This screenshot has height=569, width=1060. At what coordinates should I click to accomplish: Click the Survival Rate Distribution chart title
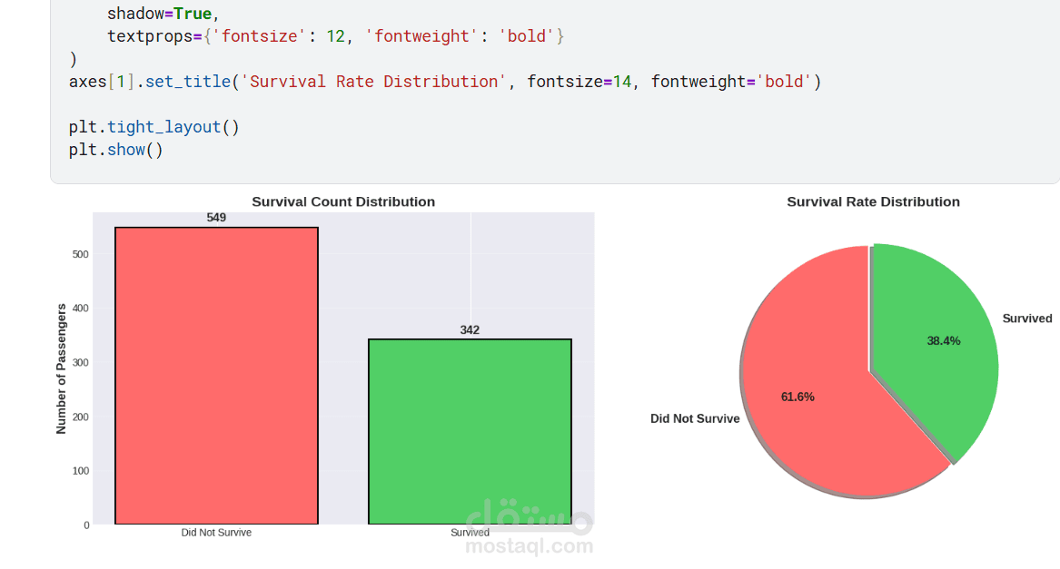[873, 201]
